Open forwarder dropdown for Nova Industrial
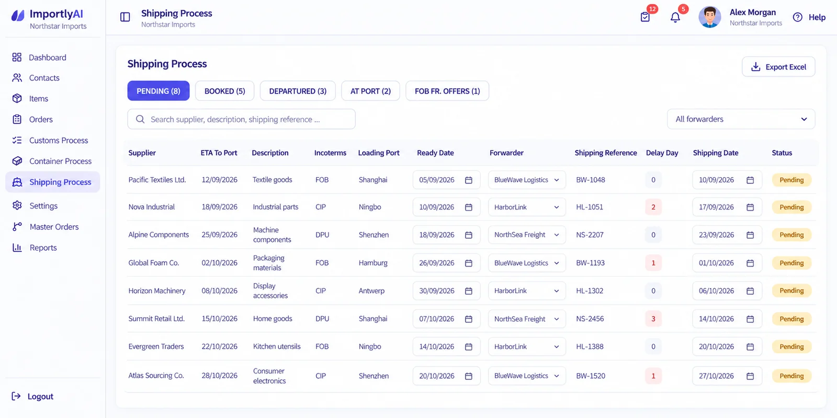Screen dimensions: 837x418 [x=527, y=207]
